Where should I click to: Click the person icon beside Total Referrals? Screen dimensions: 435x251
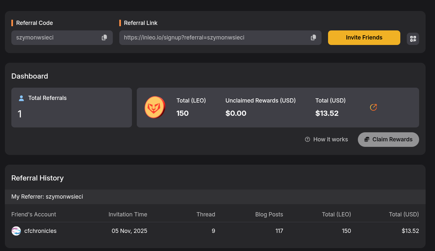21,98
